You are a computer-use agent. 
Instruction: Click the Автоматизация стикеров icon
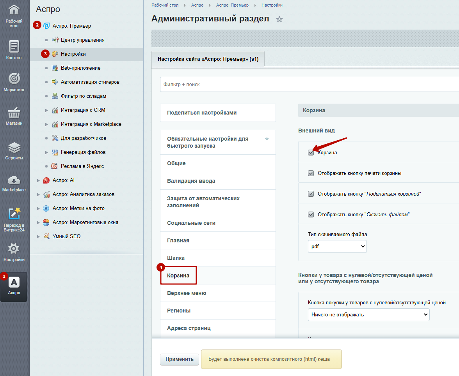(55, 82)
